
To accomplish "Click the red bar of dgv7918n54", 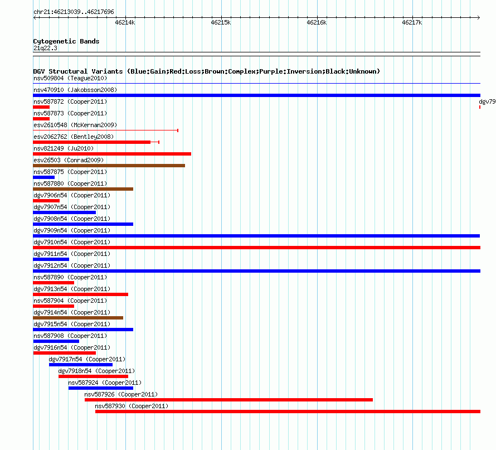I will pos(93,376).
